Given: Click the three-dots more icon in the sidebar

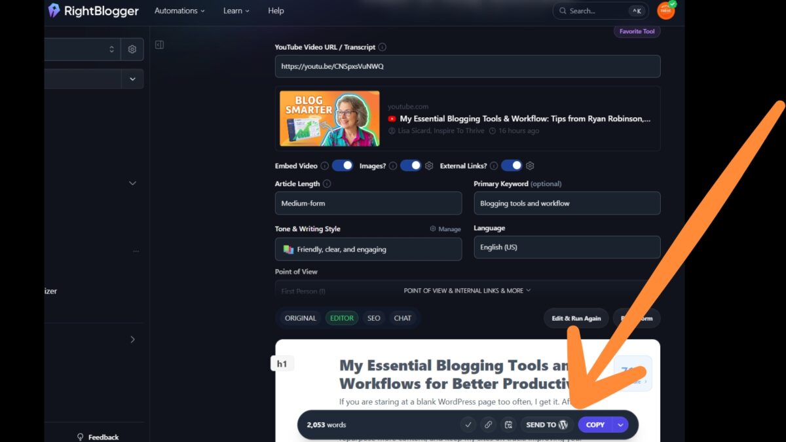Looking at the screenshot, I should [136, 251].
